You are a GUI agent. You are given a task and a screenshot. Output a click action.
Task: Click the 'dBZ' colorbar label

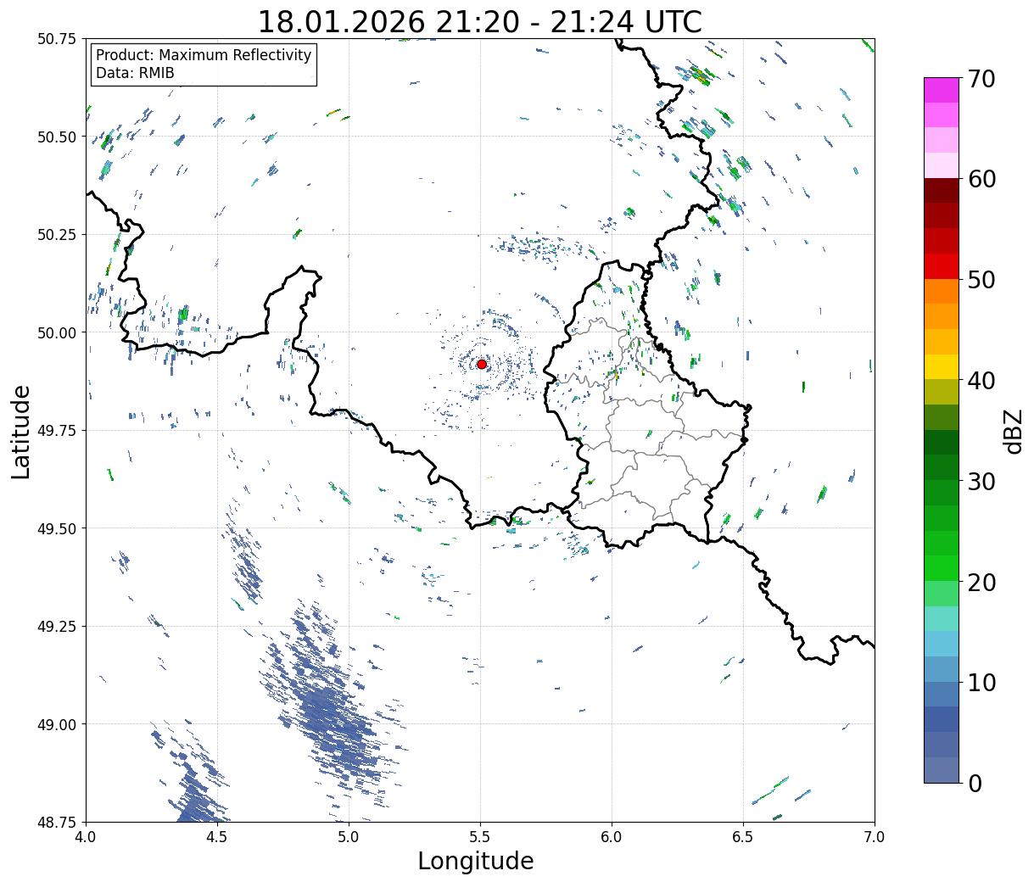tap(1014, 431)
